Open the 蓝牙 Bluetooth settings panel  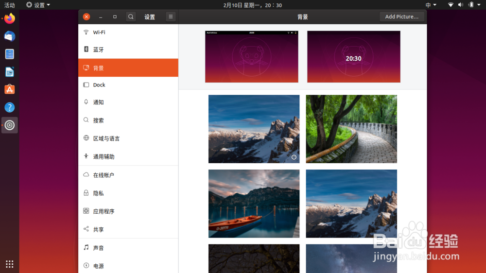128,50
